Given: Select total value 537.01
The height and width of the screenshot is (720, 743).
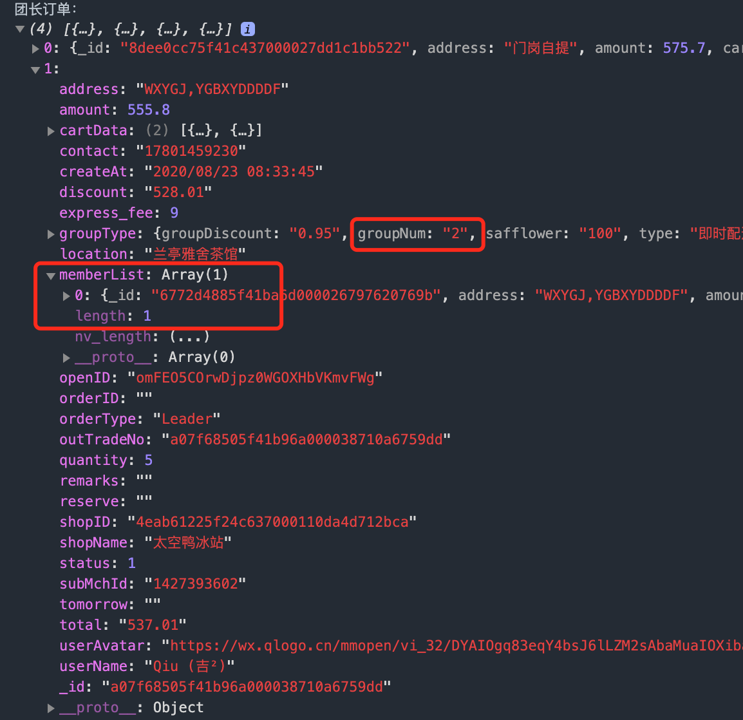Looking at the screenshot, I should 153,625.
